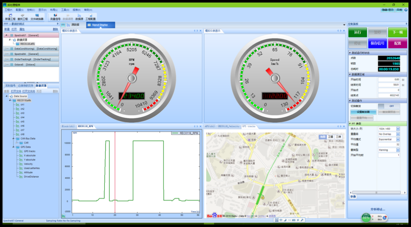The width and height of the screenshot is (411, 227).
Task: Select the REC0118.atfx file under Spectral67
Action: click(28, 44)
